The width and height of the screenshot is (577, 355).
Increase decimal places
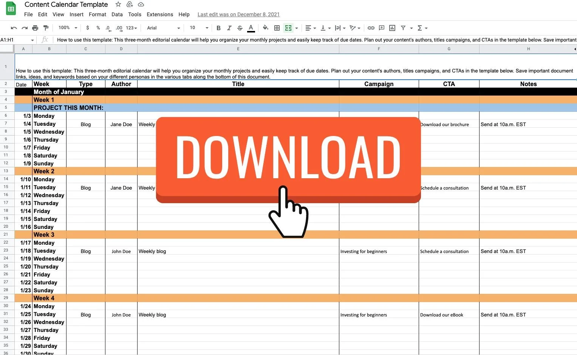click(119, 28)
